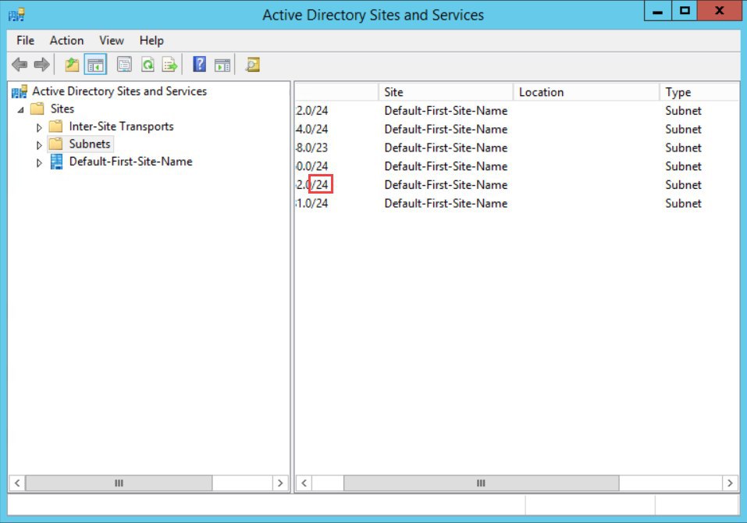This screenshot has height=523, width=747.
Task: Open Help with the blue question mark icon
Action: 199,64
